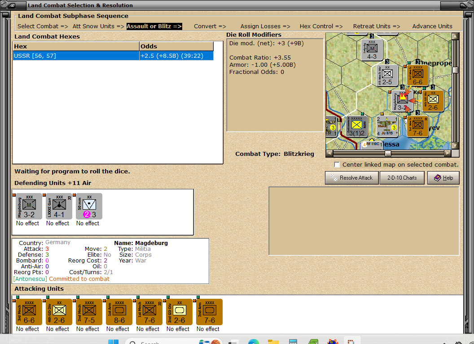
Task: Click the 6-6 Soviet army counter on the map
Action: coord(417,75)
